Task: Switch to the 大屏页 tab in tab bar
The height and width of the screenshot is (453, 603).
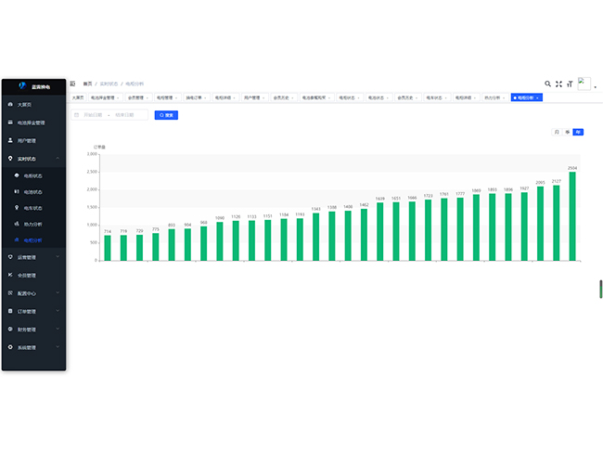Action: (78, 97)
